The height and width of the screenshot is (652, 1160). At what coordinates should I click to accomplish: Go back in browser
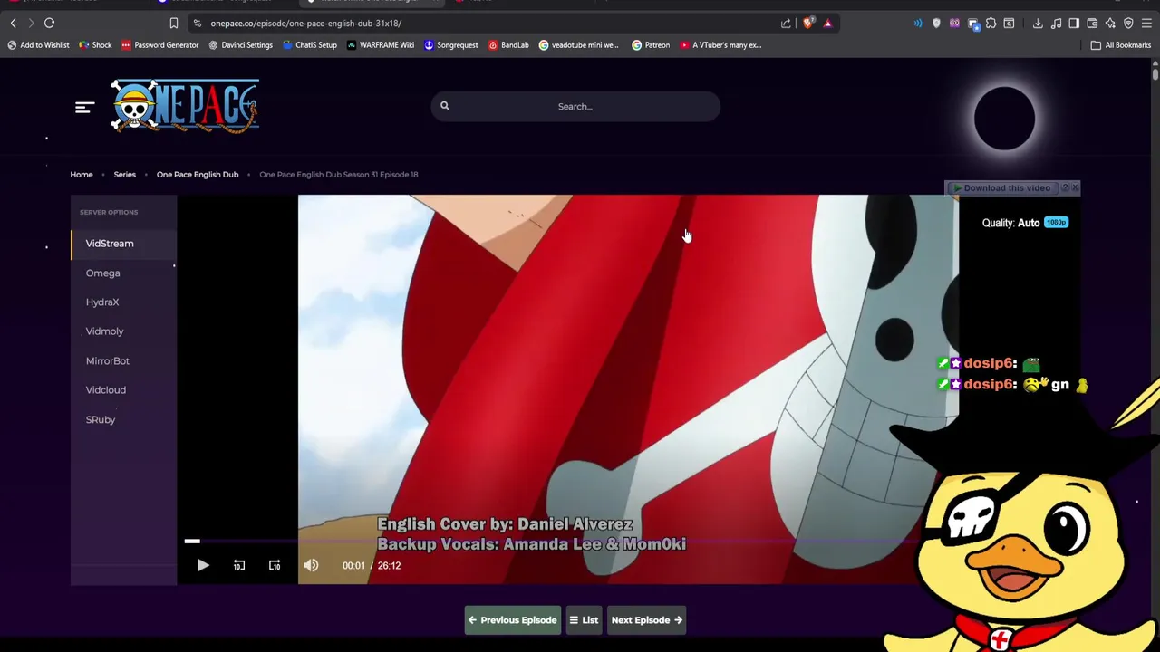click(13, 23)
